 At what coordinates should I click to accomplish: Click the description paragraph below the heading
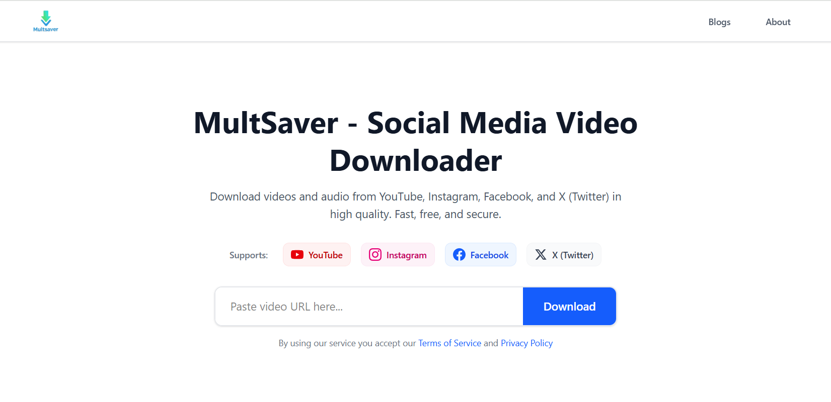(416, 206)
